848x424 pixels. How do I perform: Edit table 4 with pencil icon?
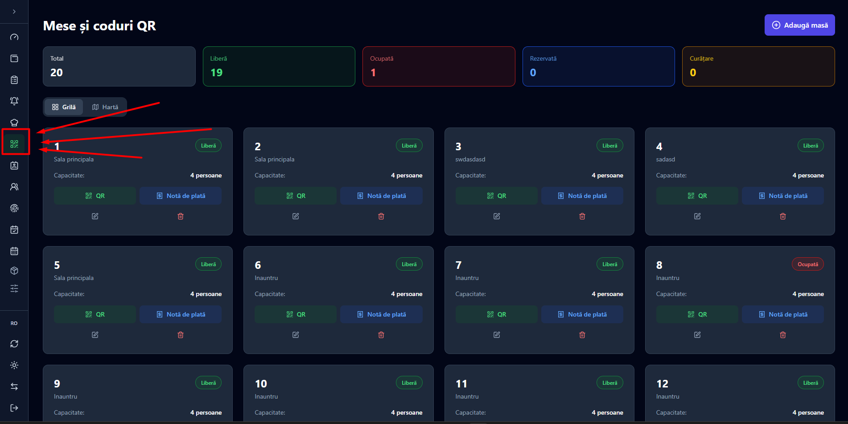point(697,216)
